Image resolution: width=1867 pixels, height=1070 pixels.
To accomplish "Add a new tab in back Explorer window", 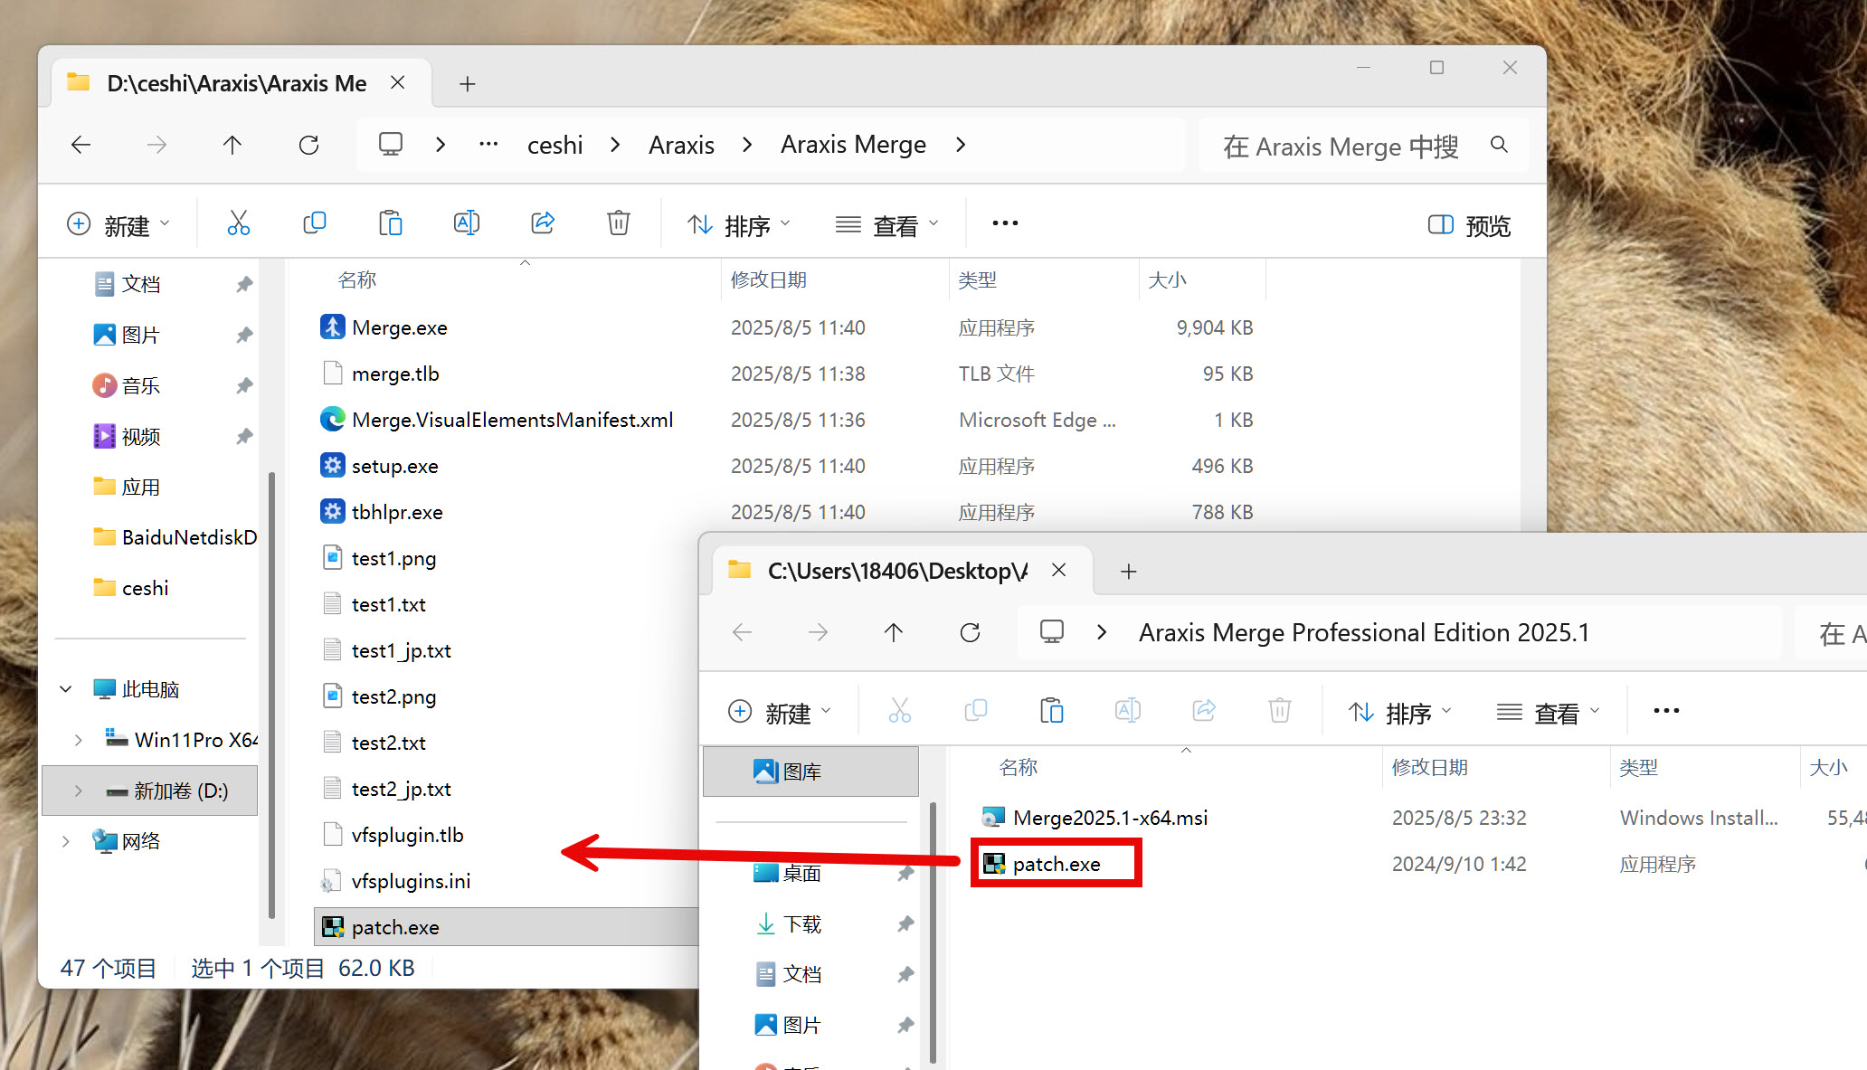I will (x=467, y=84).
